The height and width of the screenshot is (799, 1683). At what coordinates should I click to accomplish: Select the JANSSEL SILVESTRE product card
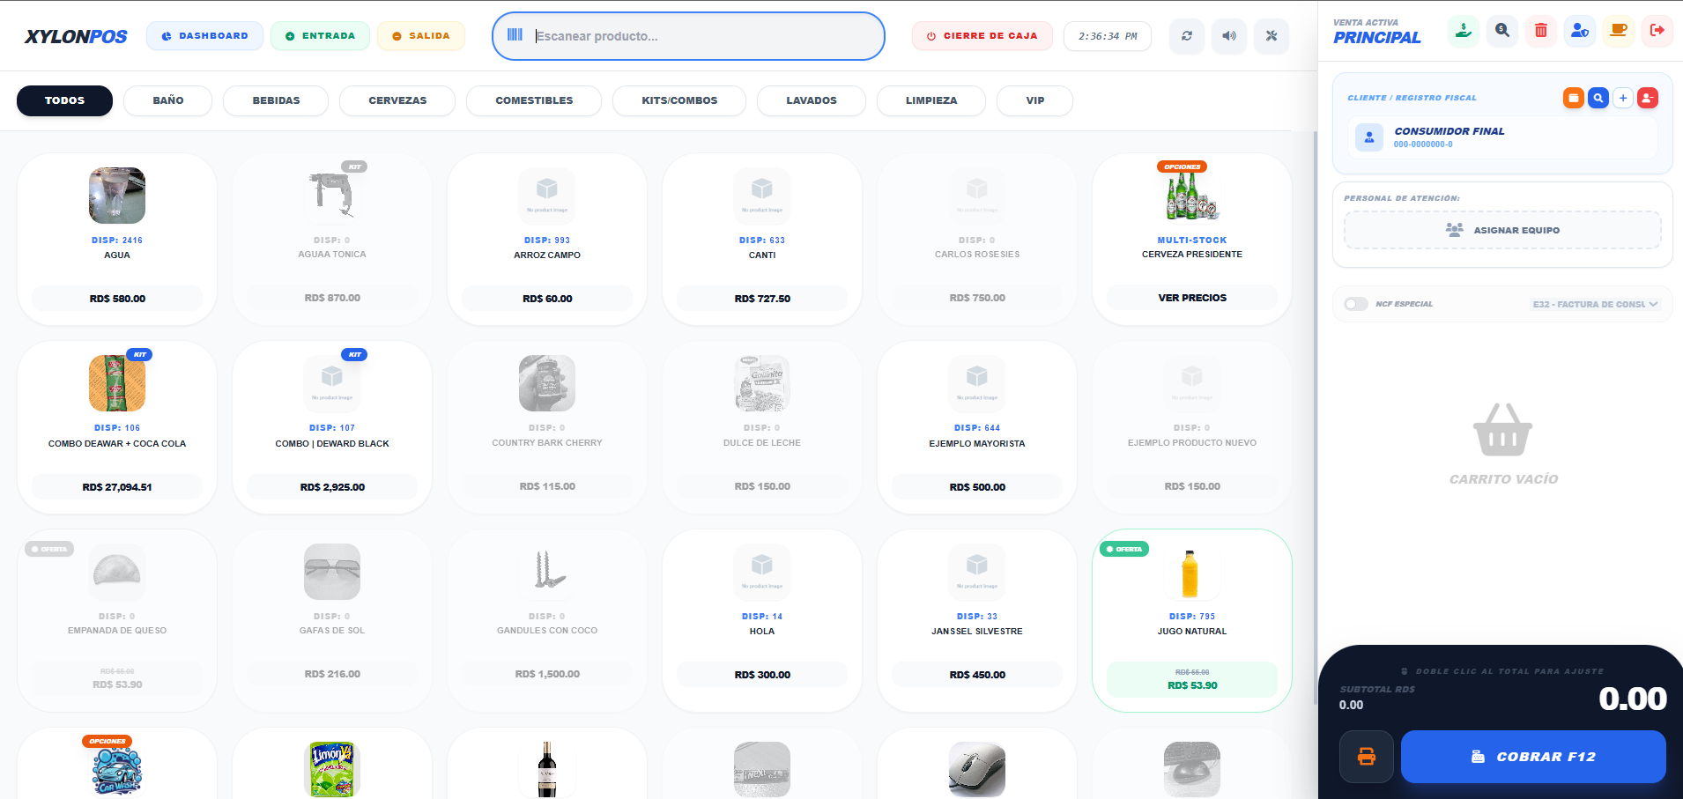tap(977, 620)
